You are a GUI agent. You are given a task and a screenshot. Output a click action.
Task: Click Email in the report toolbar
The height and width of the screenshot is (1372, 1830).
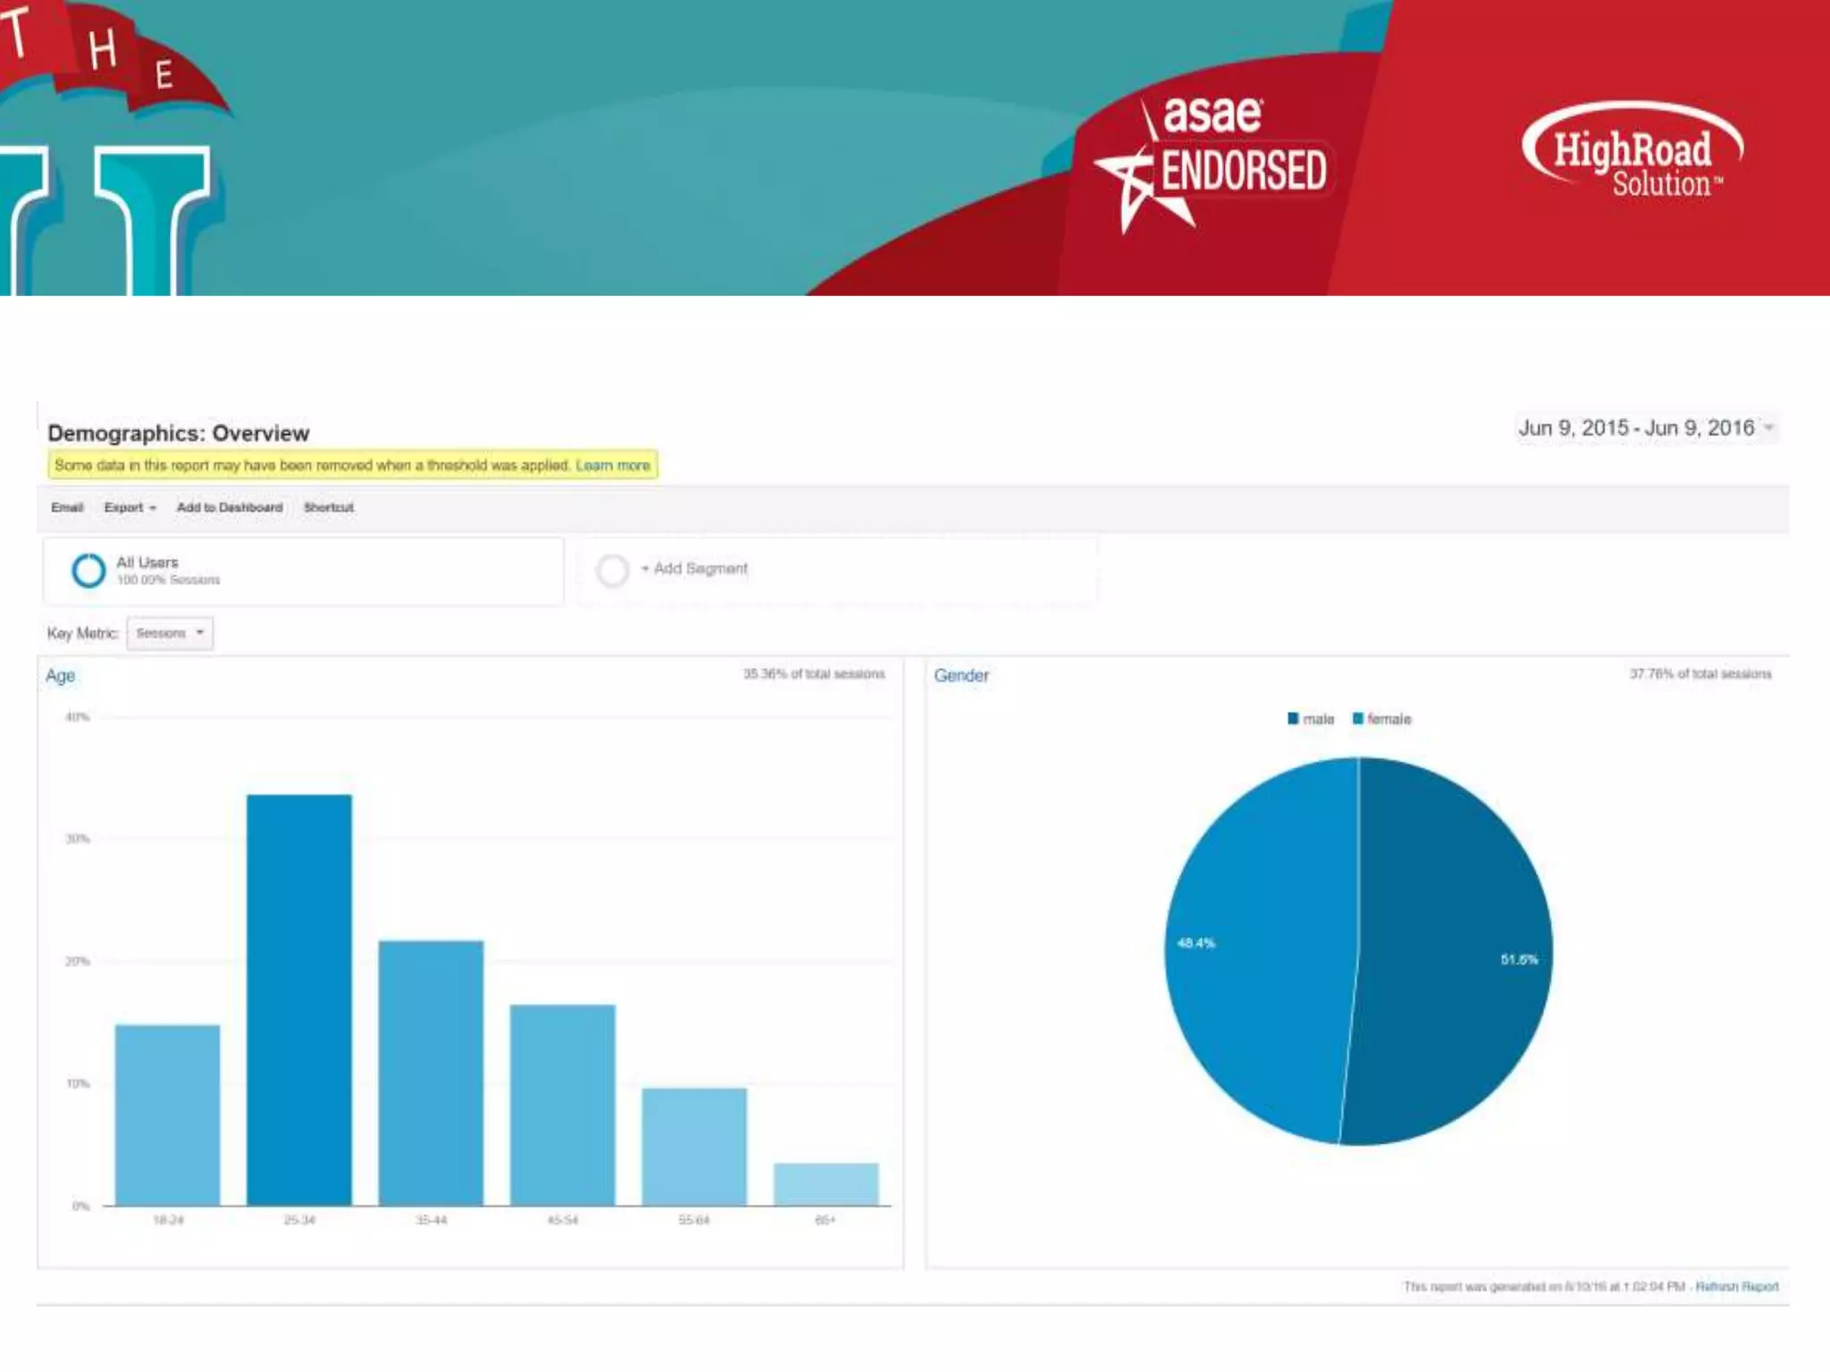pyautogui.click(x=67, y=507)
